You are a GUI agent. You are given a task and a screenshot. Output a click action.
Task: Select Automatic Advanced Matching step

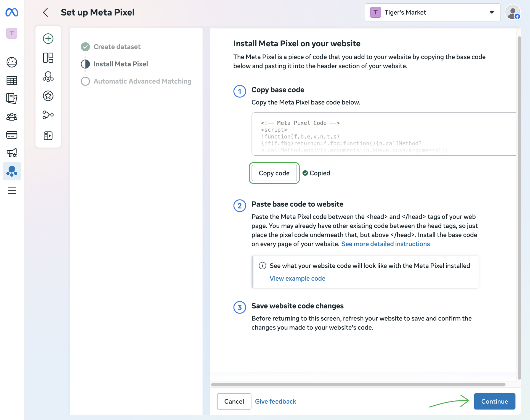pyautogui.click(x=142, y=81)
